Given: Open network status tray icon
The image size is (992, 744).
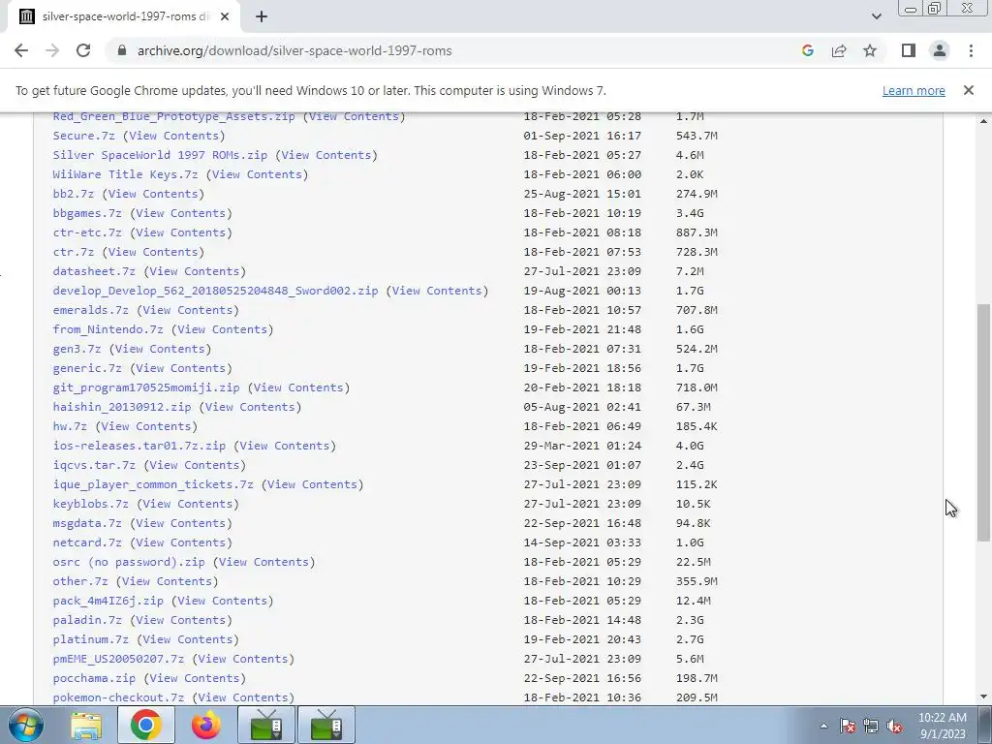Looking at the screenshot, I should 871,726.
